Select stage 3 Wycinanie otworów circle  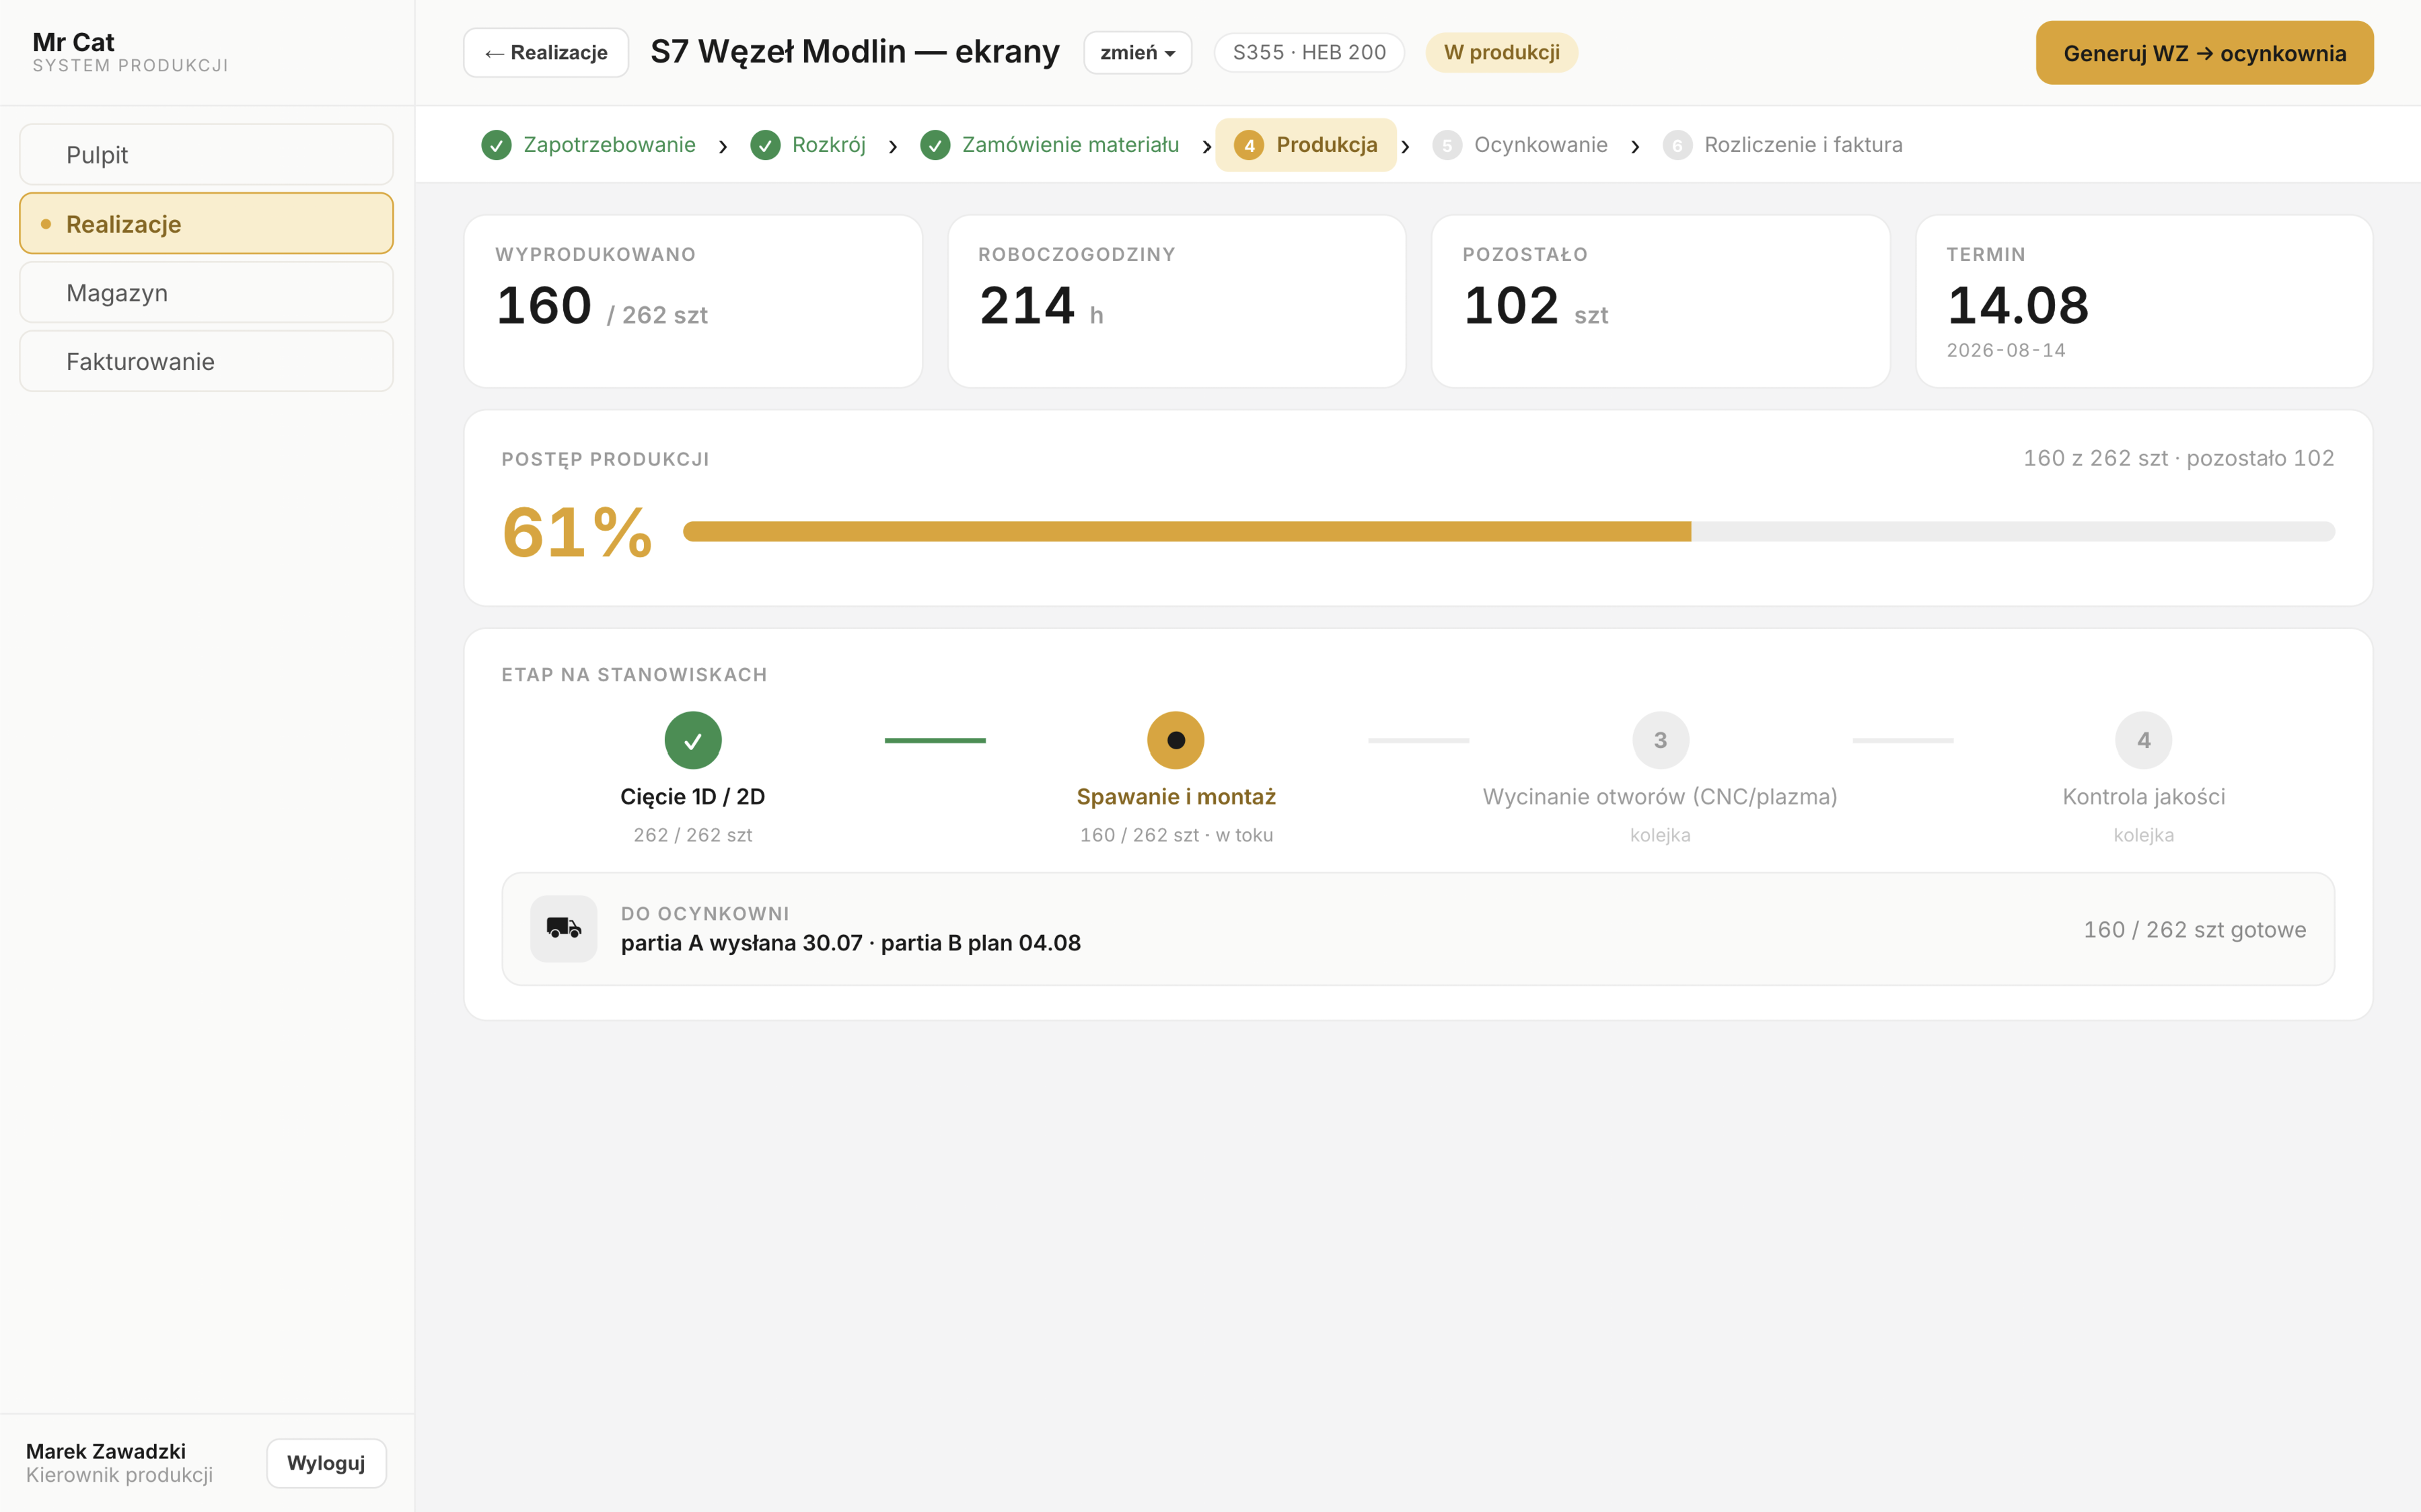pyautogui.click(x=1661, y=740)
